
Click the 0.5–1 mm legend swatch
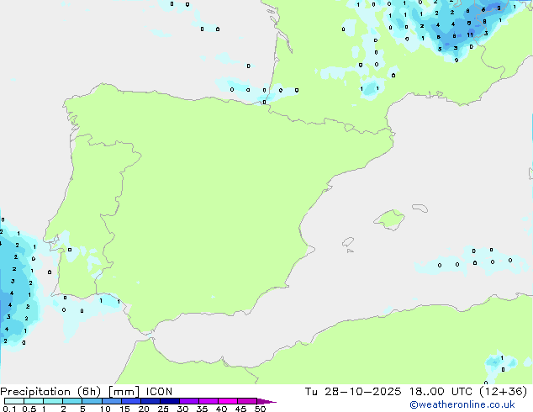(34, 401)
